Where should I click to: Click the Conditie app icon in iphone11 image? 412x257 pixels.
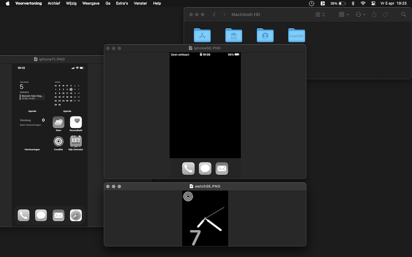(58, 141)
